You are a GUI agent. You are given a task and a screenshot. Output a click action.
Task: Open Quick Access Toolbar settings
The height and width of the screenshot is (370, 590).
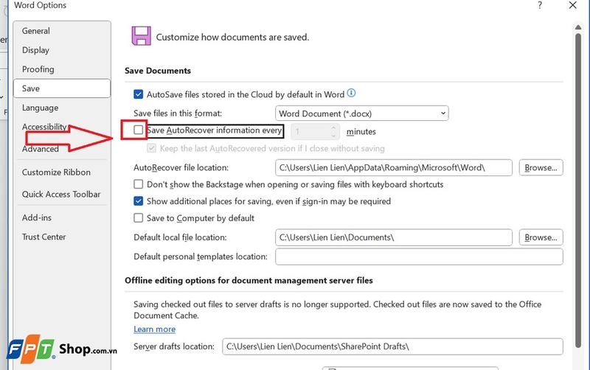click(61, 195)
